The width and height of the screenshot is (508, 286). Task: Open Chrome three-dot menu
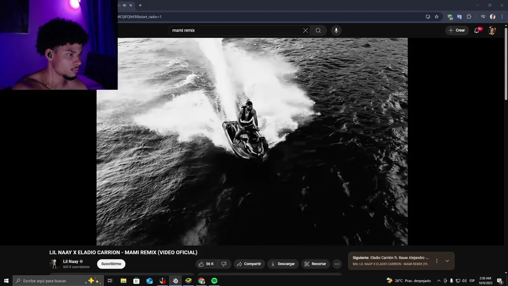(x=502, y=17)
